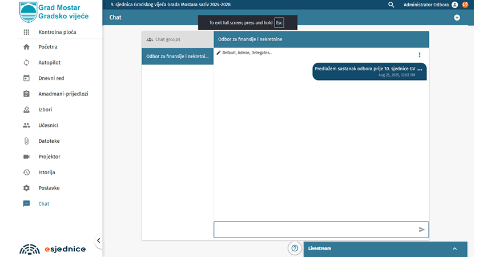Image resolution: width=491 pixels, height=257 pixels.
Task: Collapse the left sidebar with chevron
Action: (98, 241)
